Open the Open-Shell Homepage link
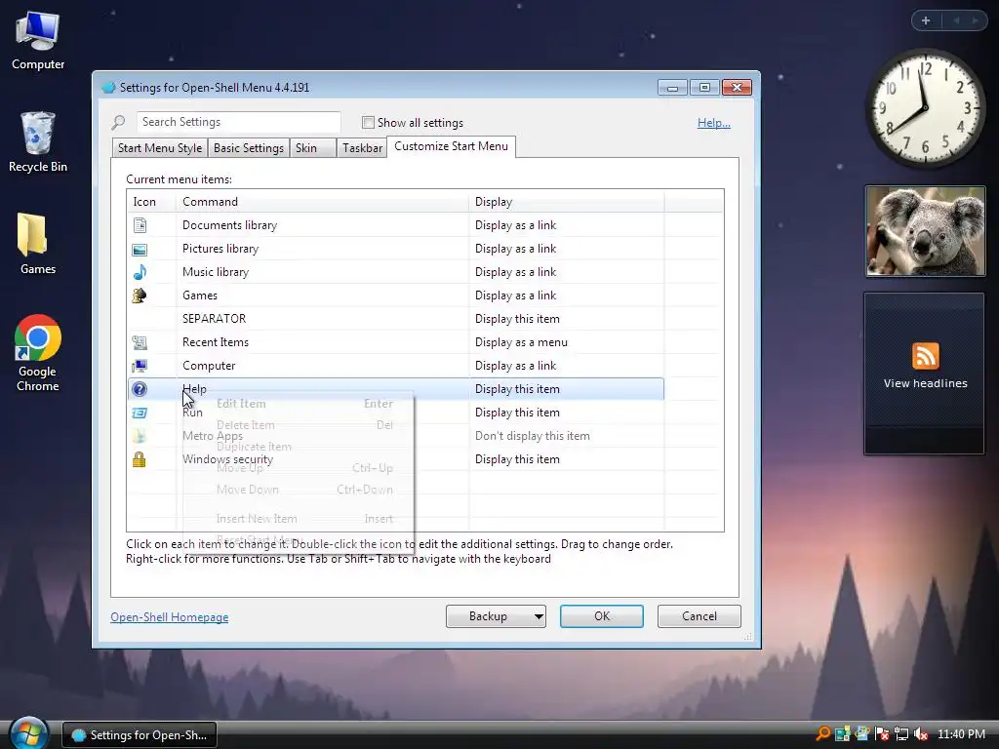999x749 pixels. click(x=170, y=617)
